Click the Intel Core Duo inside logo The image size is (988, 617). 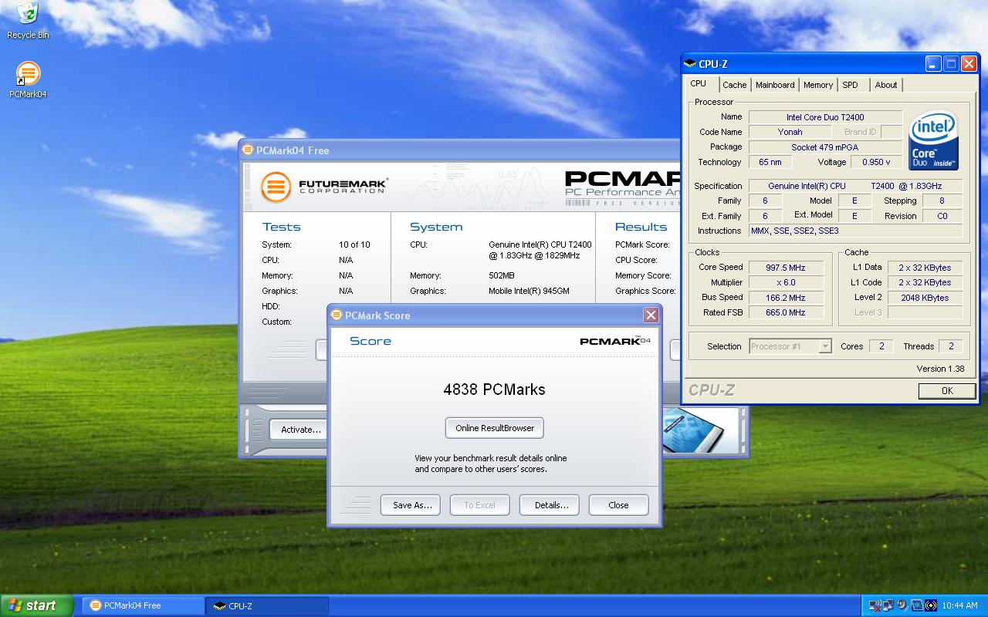(x=933, y=140)
